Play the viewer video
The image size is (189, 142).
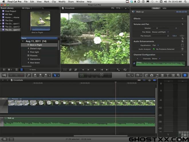tap(95, 70)
